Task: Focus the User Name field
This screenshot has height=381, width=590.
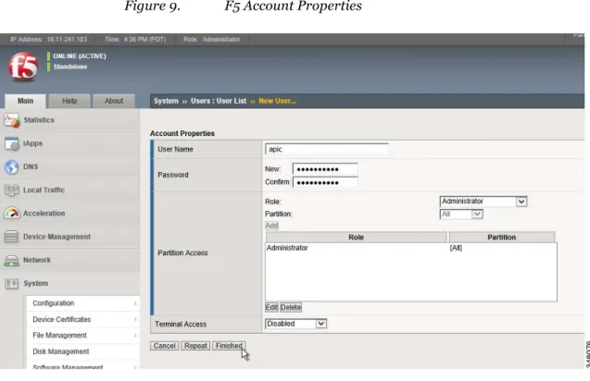Action: [327, 149]
